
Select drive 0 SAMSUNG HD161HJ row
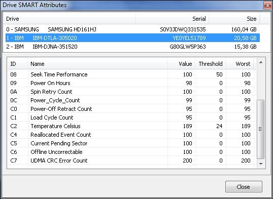point(132,29)
